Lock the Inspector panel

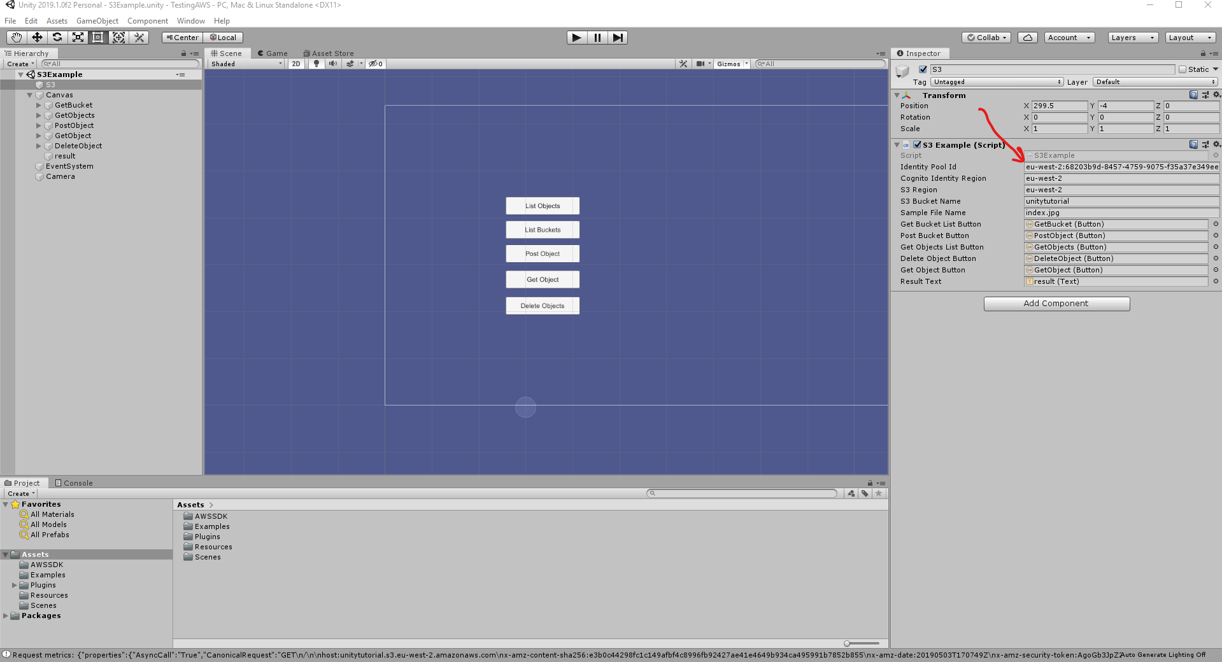1203,53
